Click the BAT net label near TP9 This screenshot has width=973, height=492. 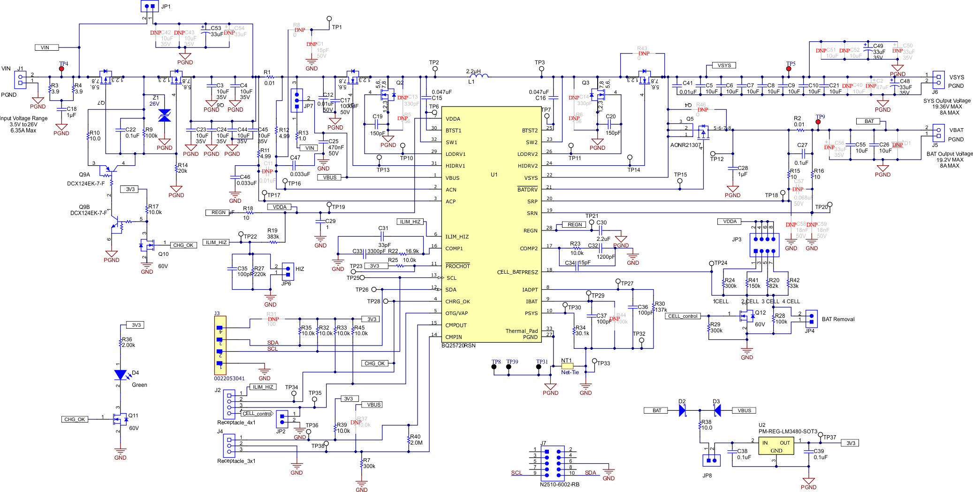click(x=869, y=121)
